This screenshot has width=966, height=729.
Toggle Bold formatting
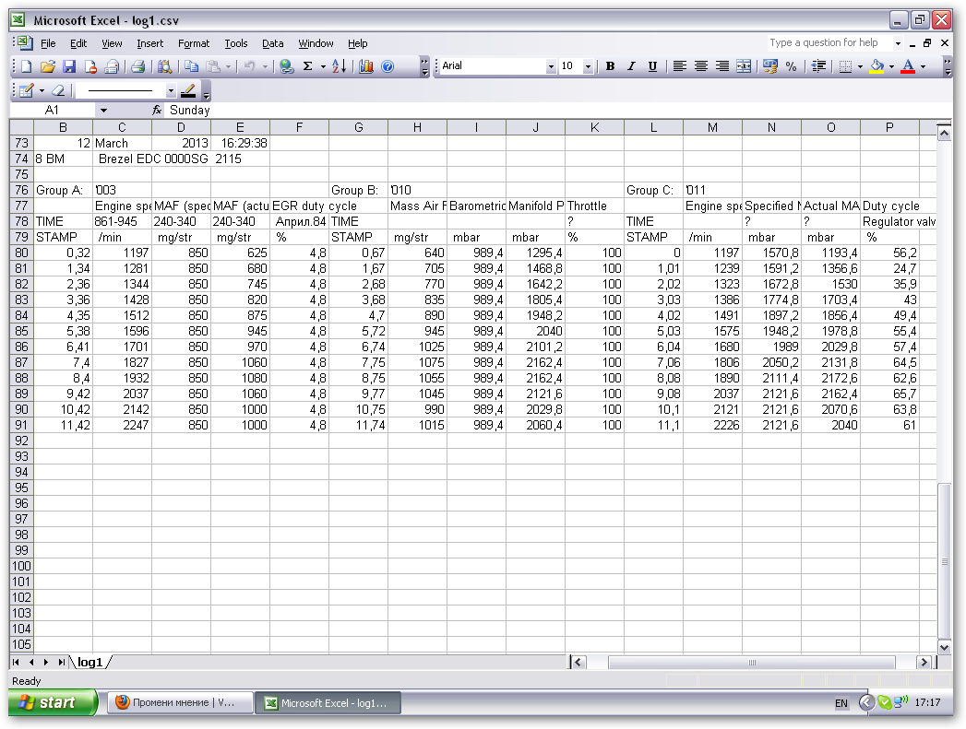(x=610, y=66)
